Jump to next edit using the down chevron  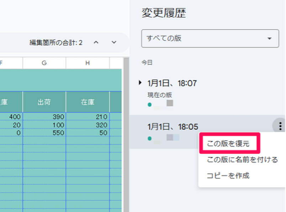(114, 42)
